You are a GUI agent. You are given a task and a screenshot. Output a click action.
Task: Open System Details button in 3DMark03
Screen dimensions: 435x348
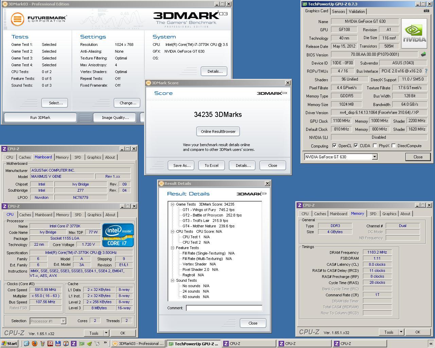pos(215,71)
